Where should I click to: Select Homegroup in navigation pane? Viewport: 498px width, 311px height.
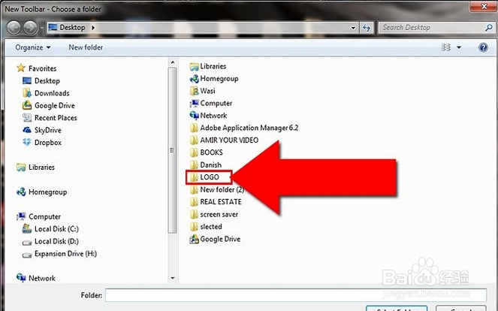click(47, 192)
